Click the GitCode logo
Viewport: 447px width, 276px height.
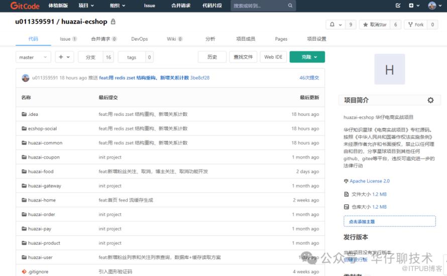click(x=25, y=6)
